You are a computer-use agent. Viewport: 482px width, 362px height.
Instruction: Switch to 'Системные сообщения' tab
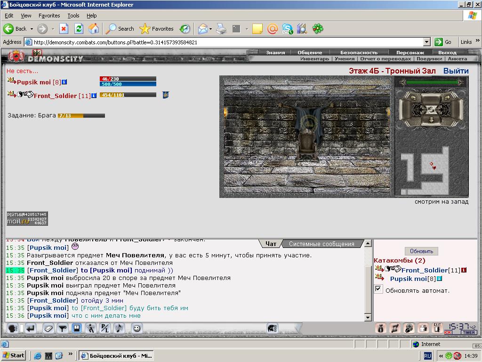tap(321, 244)
